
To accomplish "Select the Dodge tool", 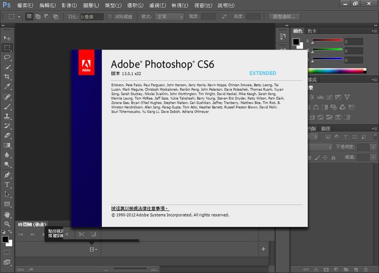I will [7, 164].
